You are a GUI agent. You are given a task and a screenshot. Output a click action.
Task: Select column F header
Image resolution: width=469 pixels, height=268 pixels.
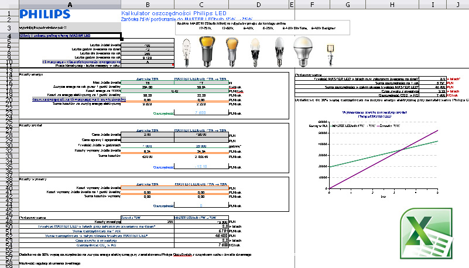point(312,5)
